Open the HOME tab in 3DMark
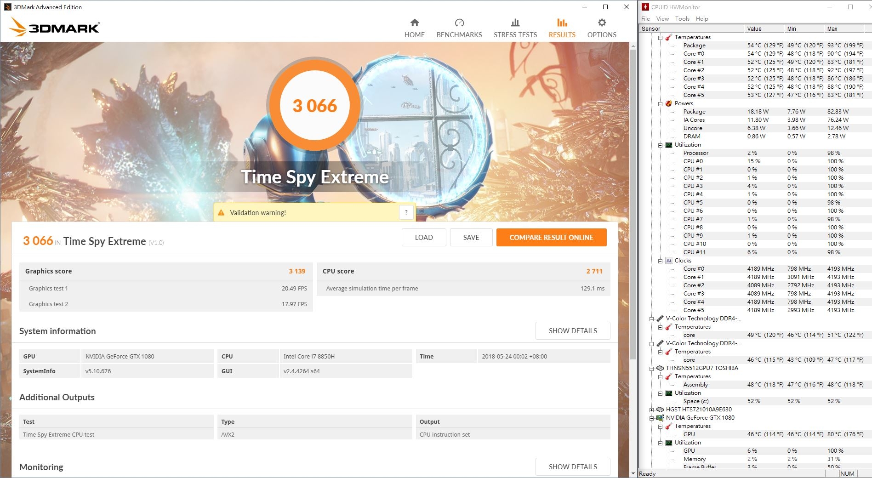 click(x=414, y=28)
